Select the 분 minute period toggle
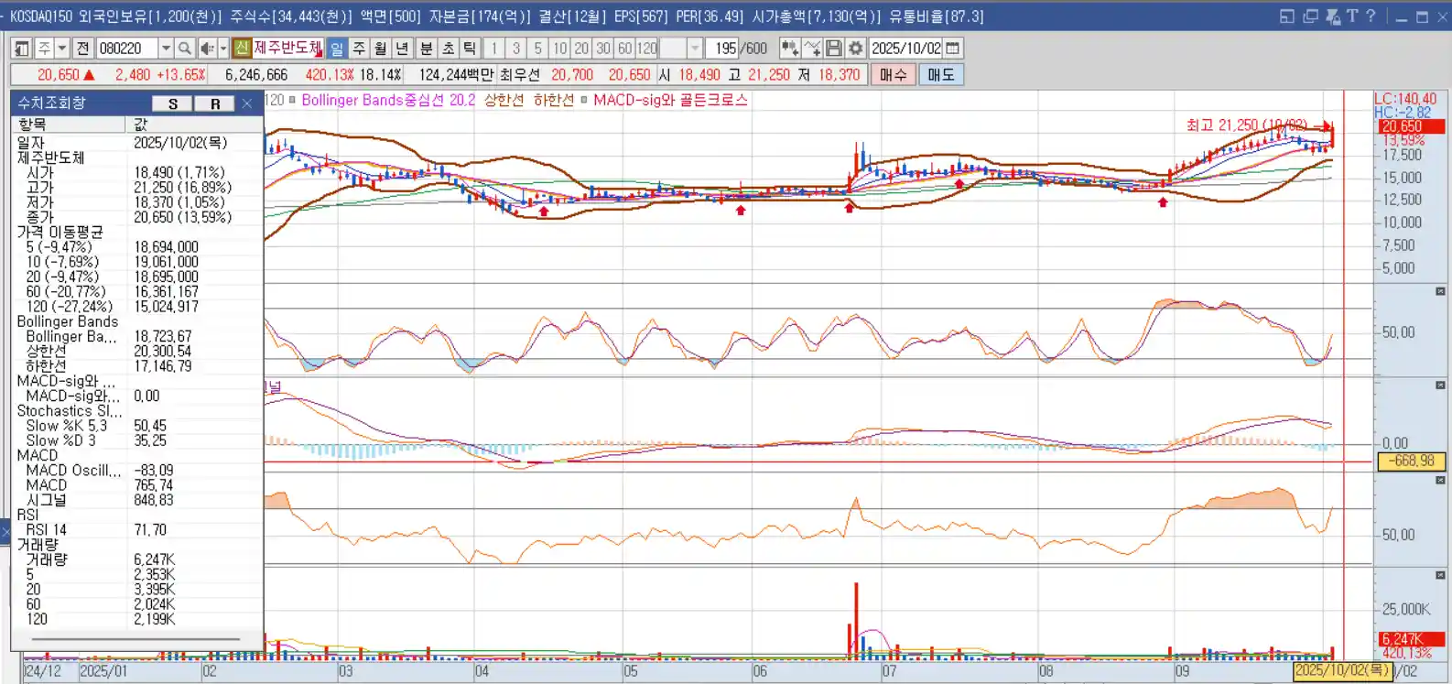The width and height of the screenshot is (1452, 684). pyautogui.click(x=426, y=48)
